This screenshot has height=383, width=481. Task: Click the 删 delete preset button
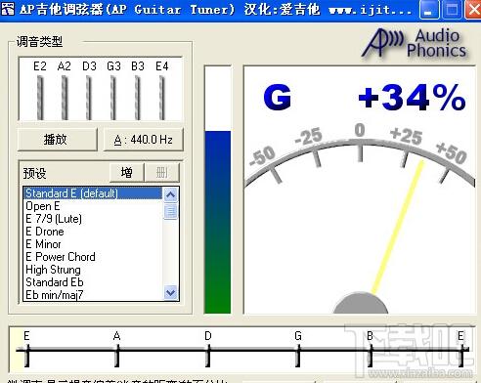[x=162, y=173]
